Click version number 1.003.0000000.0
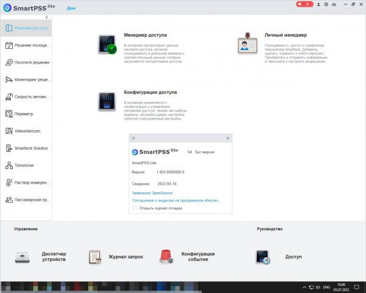 click(x=170, y=172)
